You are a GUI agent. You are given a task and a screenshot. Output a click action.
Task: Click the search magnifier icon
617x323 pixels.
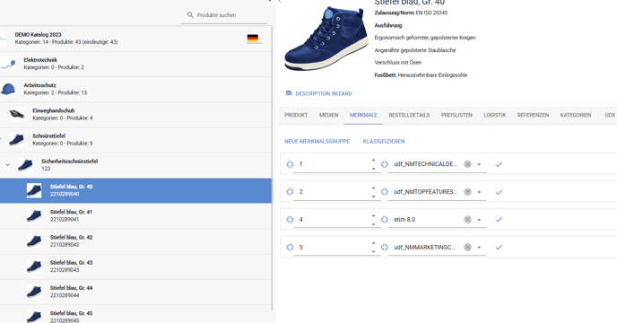pos(190,15)
